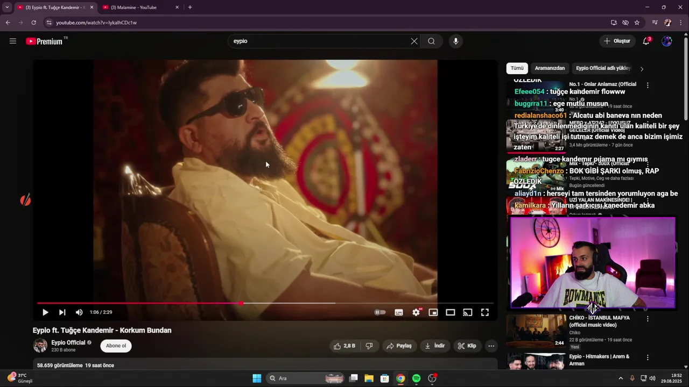Open Spotify from taskbar
Screen dimensions: 689x387
416,378
